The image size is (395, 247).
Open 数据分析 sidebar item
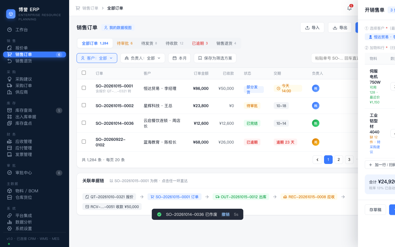(35, 222)
